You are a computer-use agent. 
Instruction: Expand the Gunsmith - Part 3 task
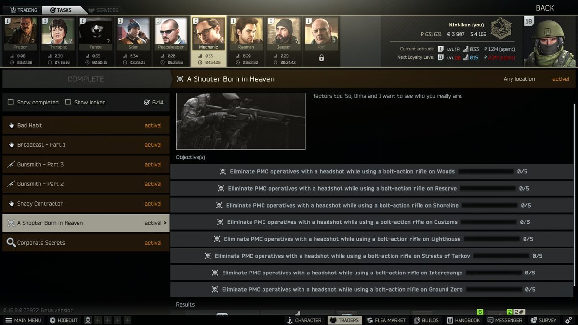[86, 164]
